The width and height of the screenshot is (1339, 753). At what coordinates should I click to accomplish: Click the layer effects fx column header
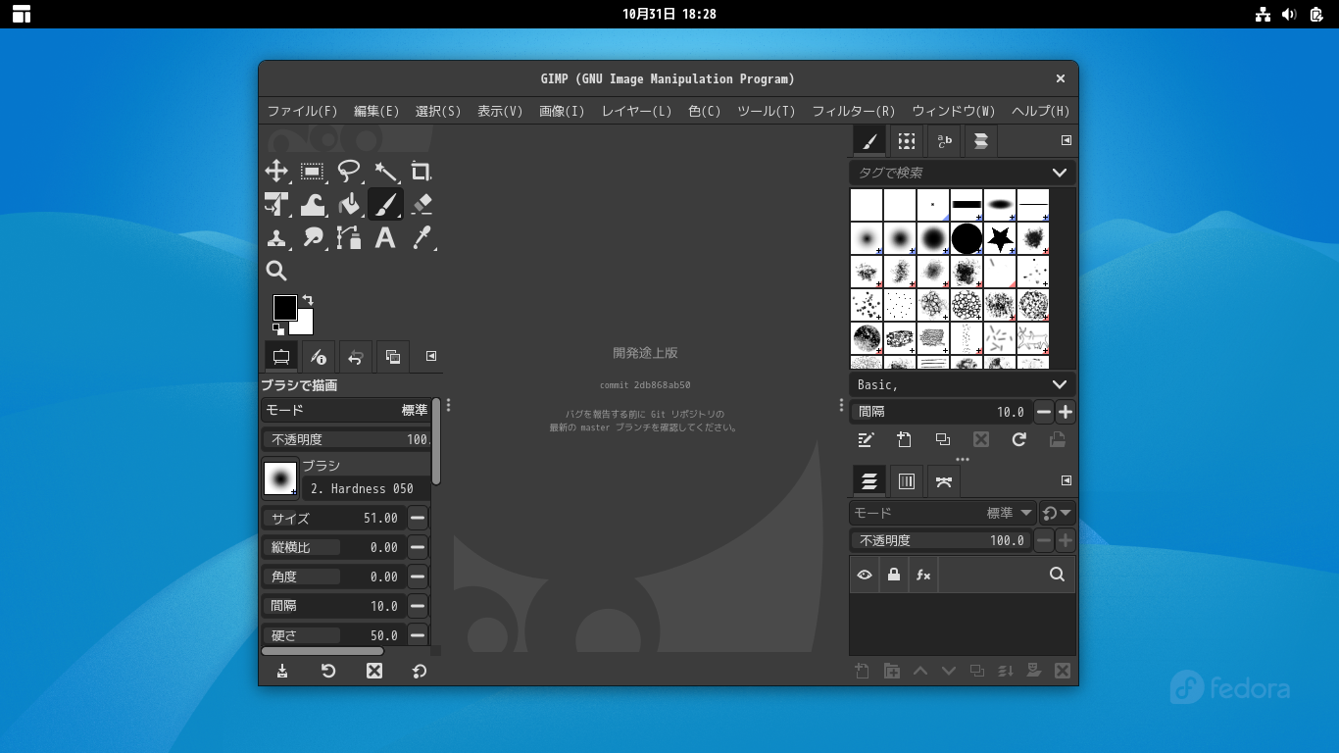922,575
